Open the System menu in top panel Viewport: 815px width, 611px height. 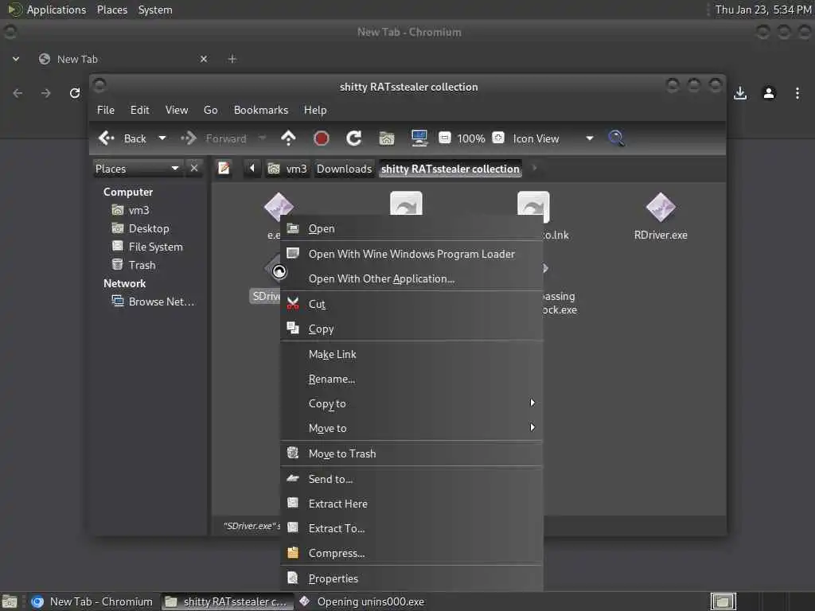(155, 10)
